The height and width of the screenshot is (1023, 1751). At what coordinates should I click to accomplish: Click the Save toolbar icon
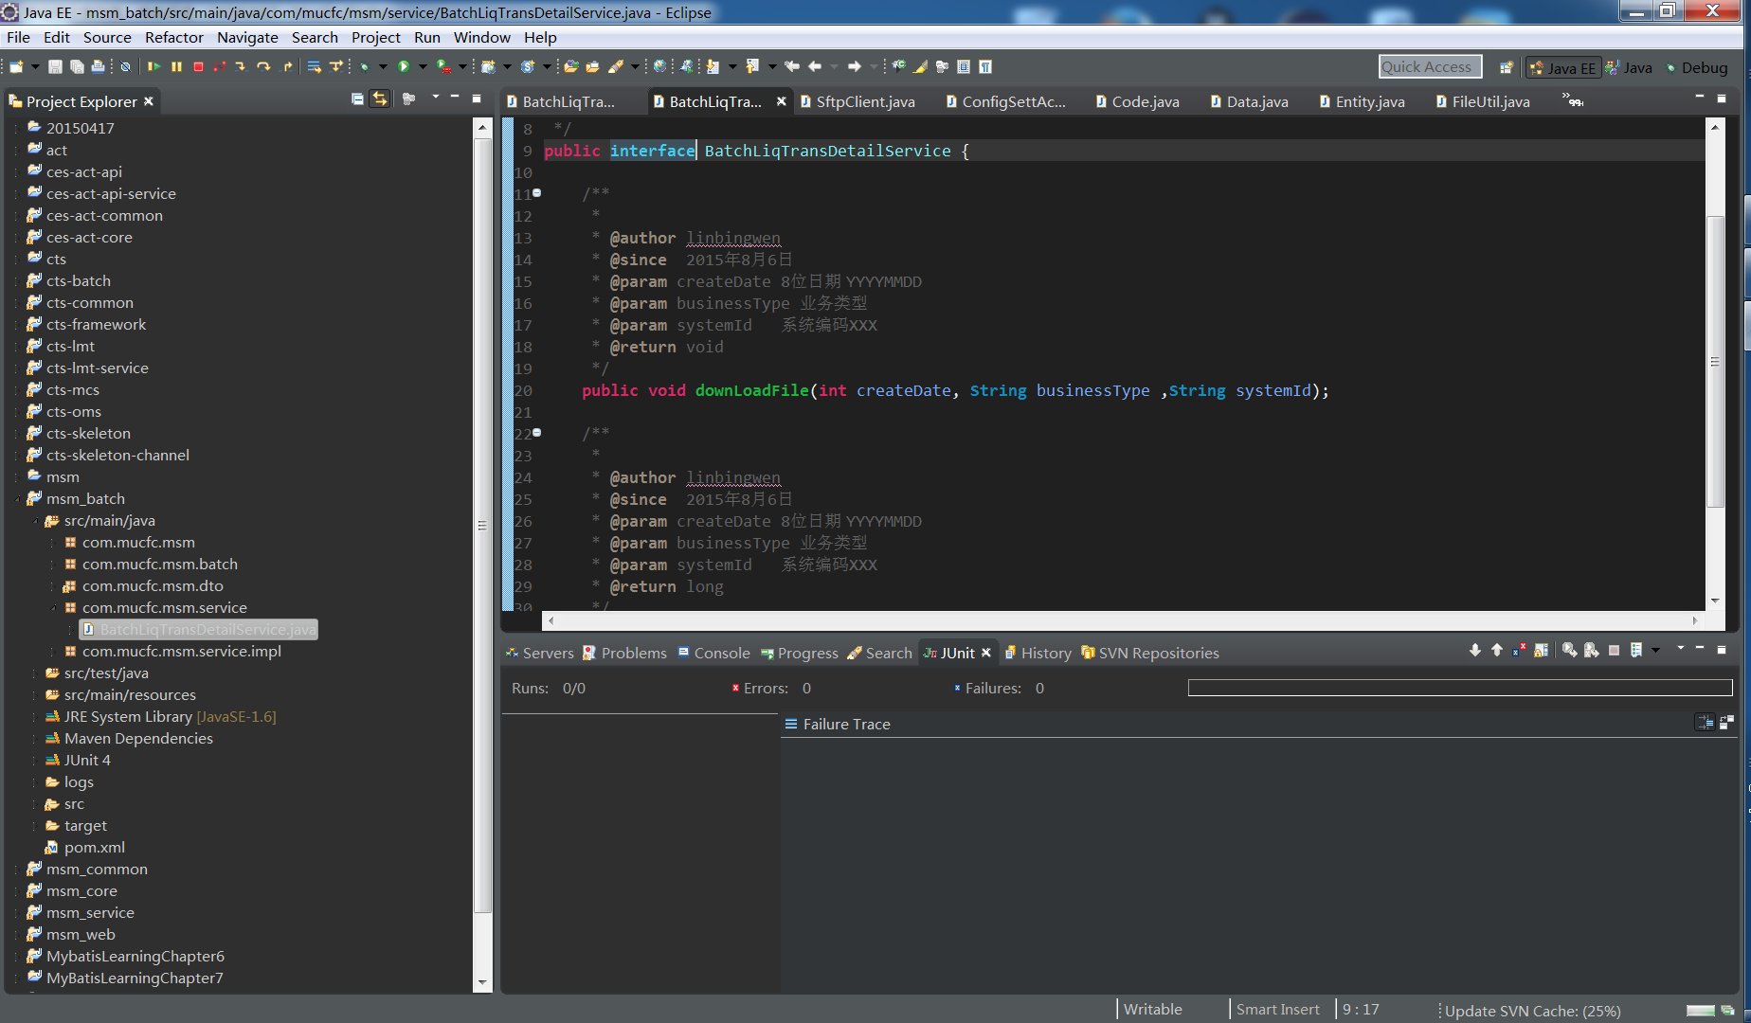[55, 67]
